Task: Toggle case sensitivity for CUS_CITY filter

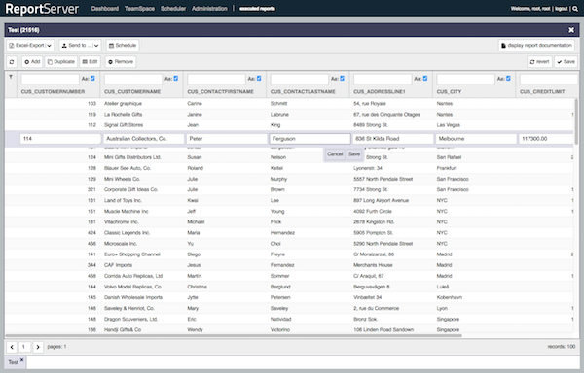Action: (508, 79)
